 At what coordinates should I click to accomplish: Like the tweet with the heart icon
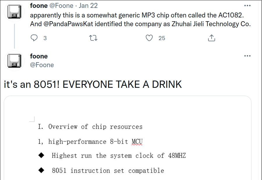point(149,38)
